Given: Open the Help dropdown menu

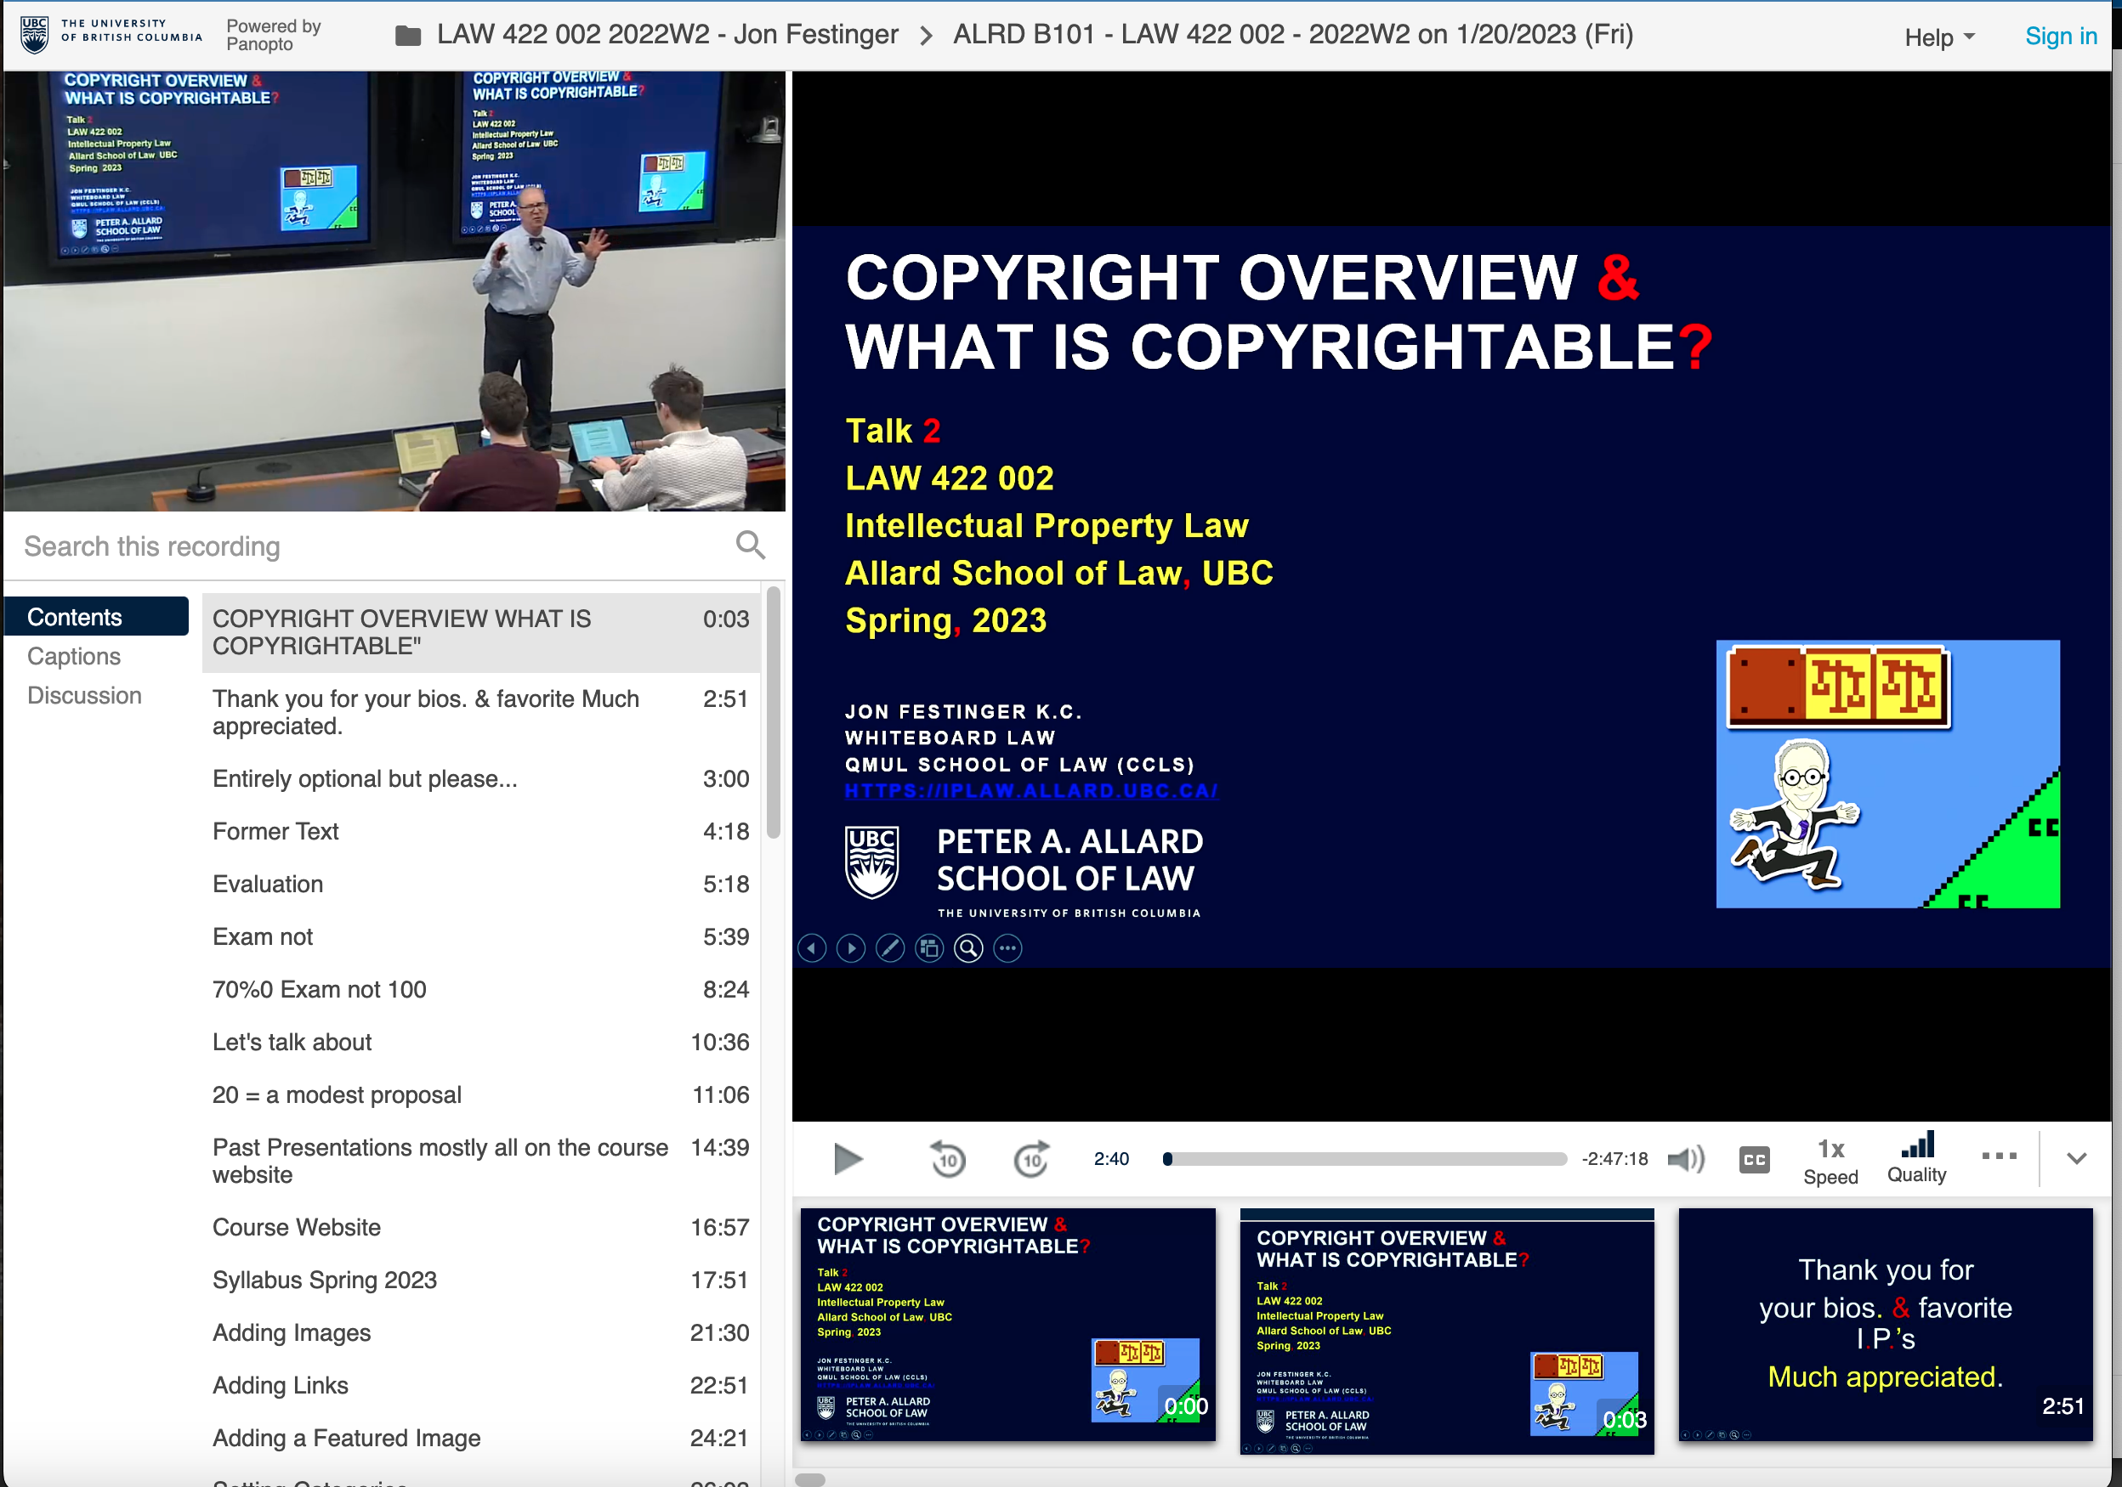Looking at the screenshot, I should (1939, 38).
